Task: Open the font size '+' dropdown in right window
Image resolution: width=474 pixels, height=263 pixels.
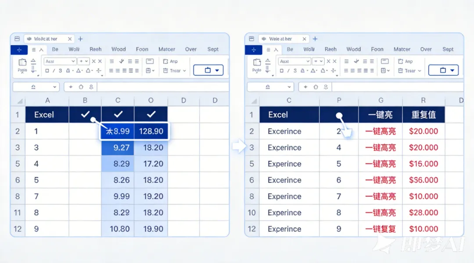Action: [318, 61]
